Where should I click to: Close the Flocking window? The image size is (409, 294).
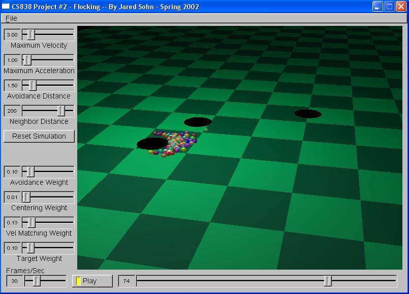point(401,7)
